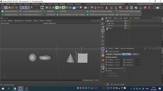Select the Scale tool

click(x=9, y=8)
